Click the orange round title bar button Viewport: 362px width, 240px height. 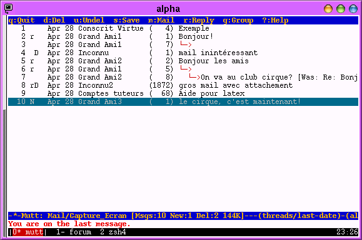[x=328, y=9]
